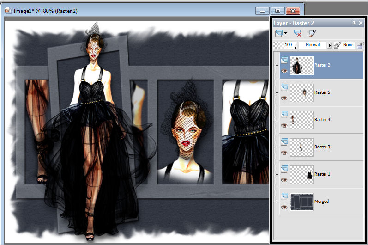Select layer named Raster 4
368x245 pixels.
(322, 120)
